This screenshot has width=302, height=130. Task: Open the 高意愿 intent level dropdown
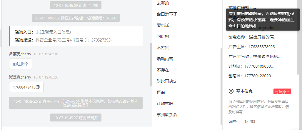click(x=282, y=92)
